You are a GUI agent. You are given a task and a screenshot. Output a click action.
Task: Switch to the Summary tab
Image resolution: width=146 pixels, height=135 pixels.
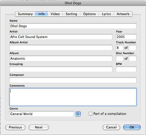tap(25, 14)
